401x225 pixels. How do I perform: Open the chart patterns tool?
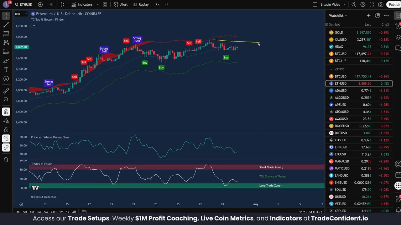(6, 43)
